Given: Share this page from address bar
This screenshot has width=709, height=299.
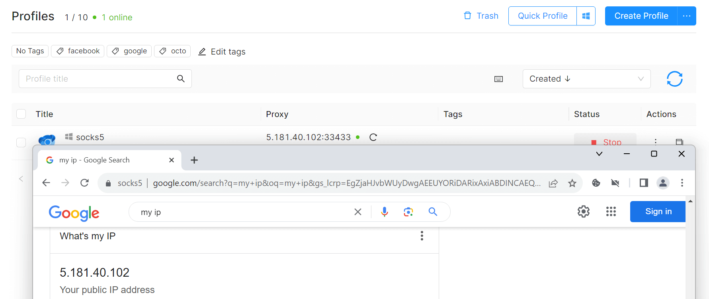Looking at the screenshot, I should coord(553,183).
